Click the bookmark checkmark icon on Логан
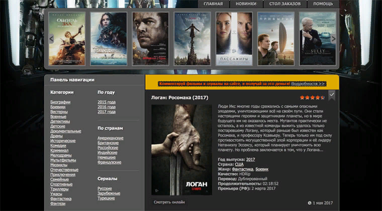 [332, 95]
